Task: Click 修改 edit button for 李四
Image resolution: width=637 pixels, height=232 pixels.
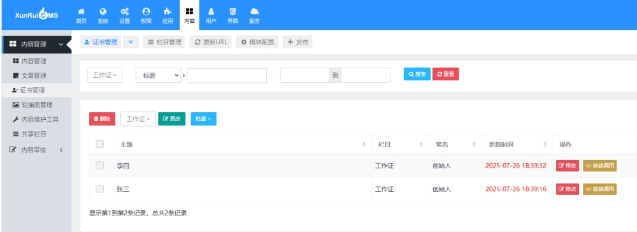Action: [x=568, y=166]
